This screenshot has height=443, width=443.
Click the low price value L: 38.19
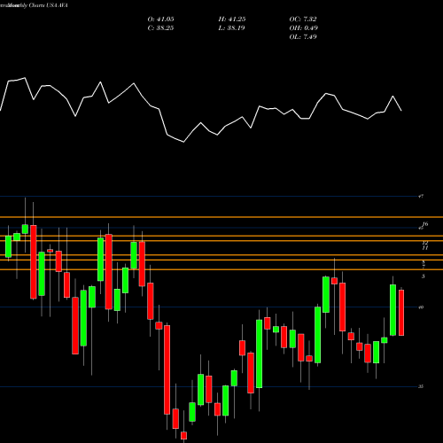(232, 28)
